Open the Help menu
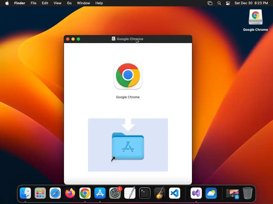 click(99, 3)
